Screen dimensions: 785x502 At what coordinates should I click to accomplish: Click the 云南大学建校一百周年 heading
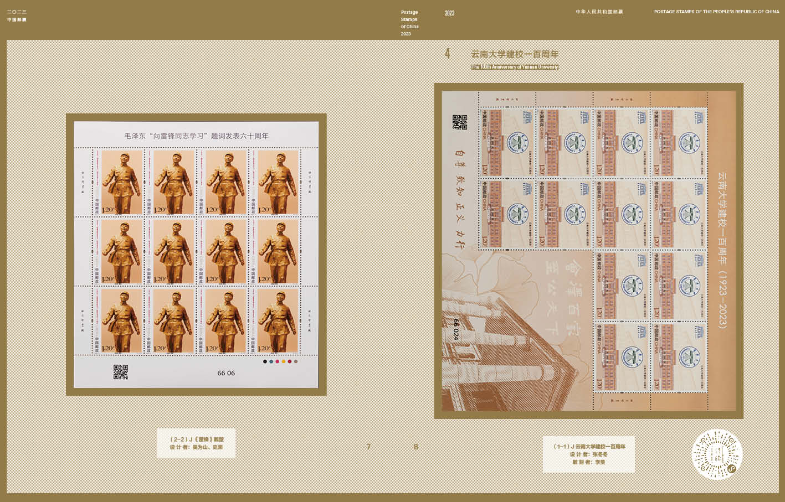[514, 54]
